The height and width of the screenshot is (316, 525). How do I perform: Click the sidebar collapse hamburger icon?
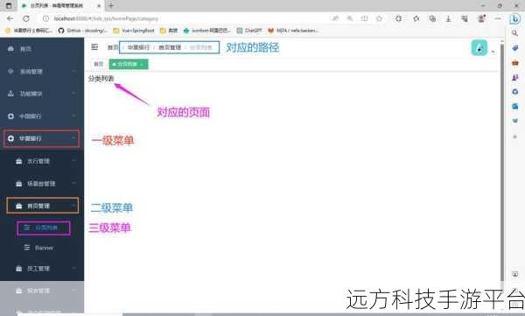click(94, 47)
